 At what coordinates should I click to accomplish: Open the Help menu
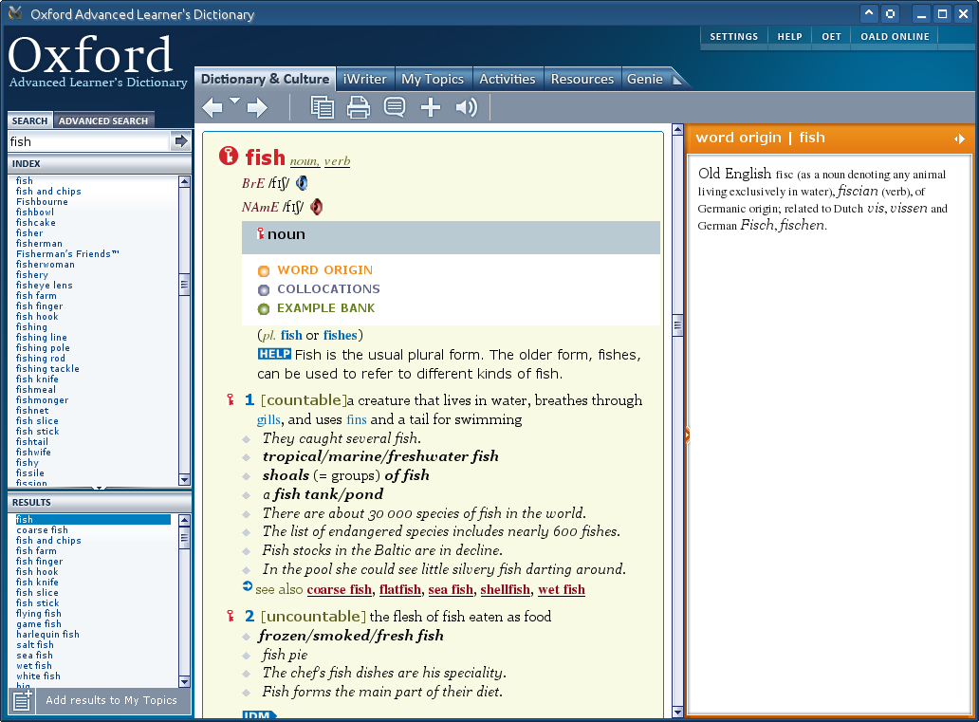(x=790, y=36)
